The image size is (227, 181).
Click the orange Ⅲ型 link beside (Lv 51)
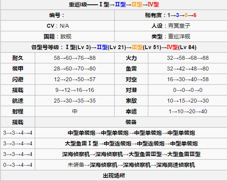[137, 47]
